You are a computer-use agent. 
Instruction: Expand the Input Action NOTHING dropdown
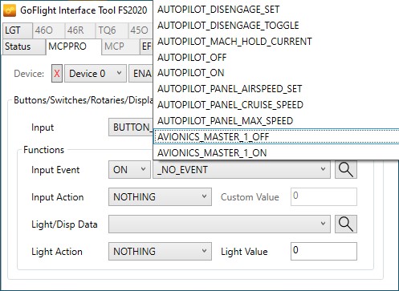160,197
